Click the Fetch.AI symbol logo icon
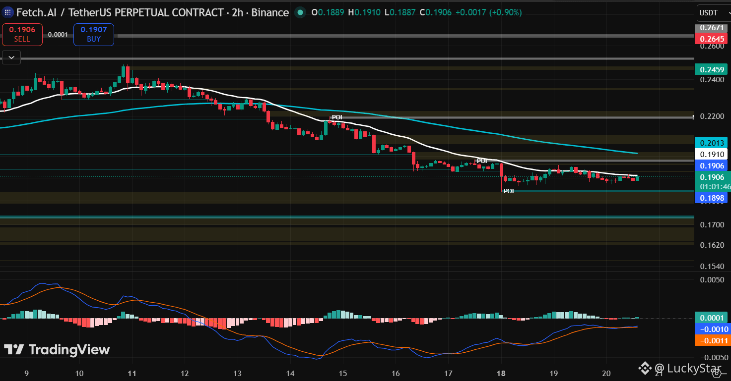Screen dimensions: 731x381 click(x=7, y=12)
